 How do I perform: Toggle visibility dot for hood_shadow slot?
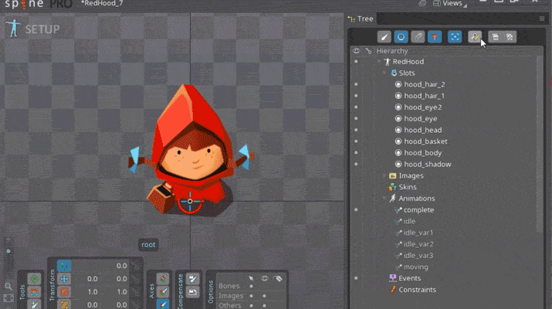(x=356, y=165)
